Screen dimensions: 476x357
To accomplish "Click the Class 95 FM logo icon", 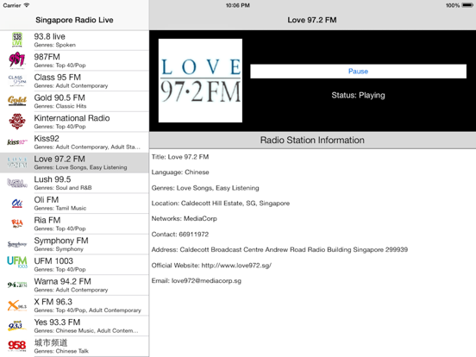I will 17,80.
